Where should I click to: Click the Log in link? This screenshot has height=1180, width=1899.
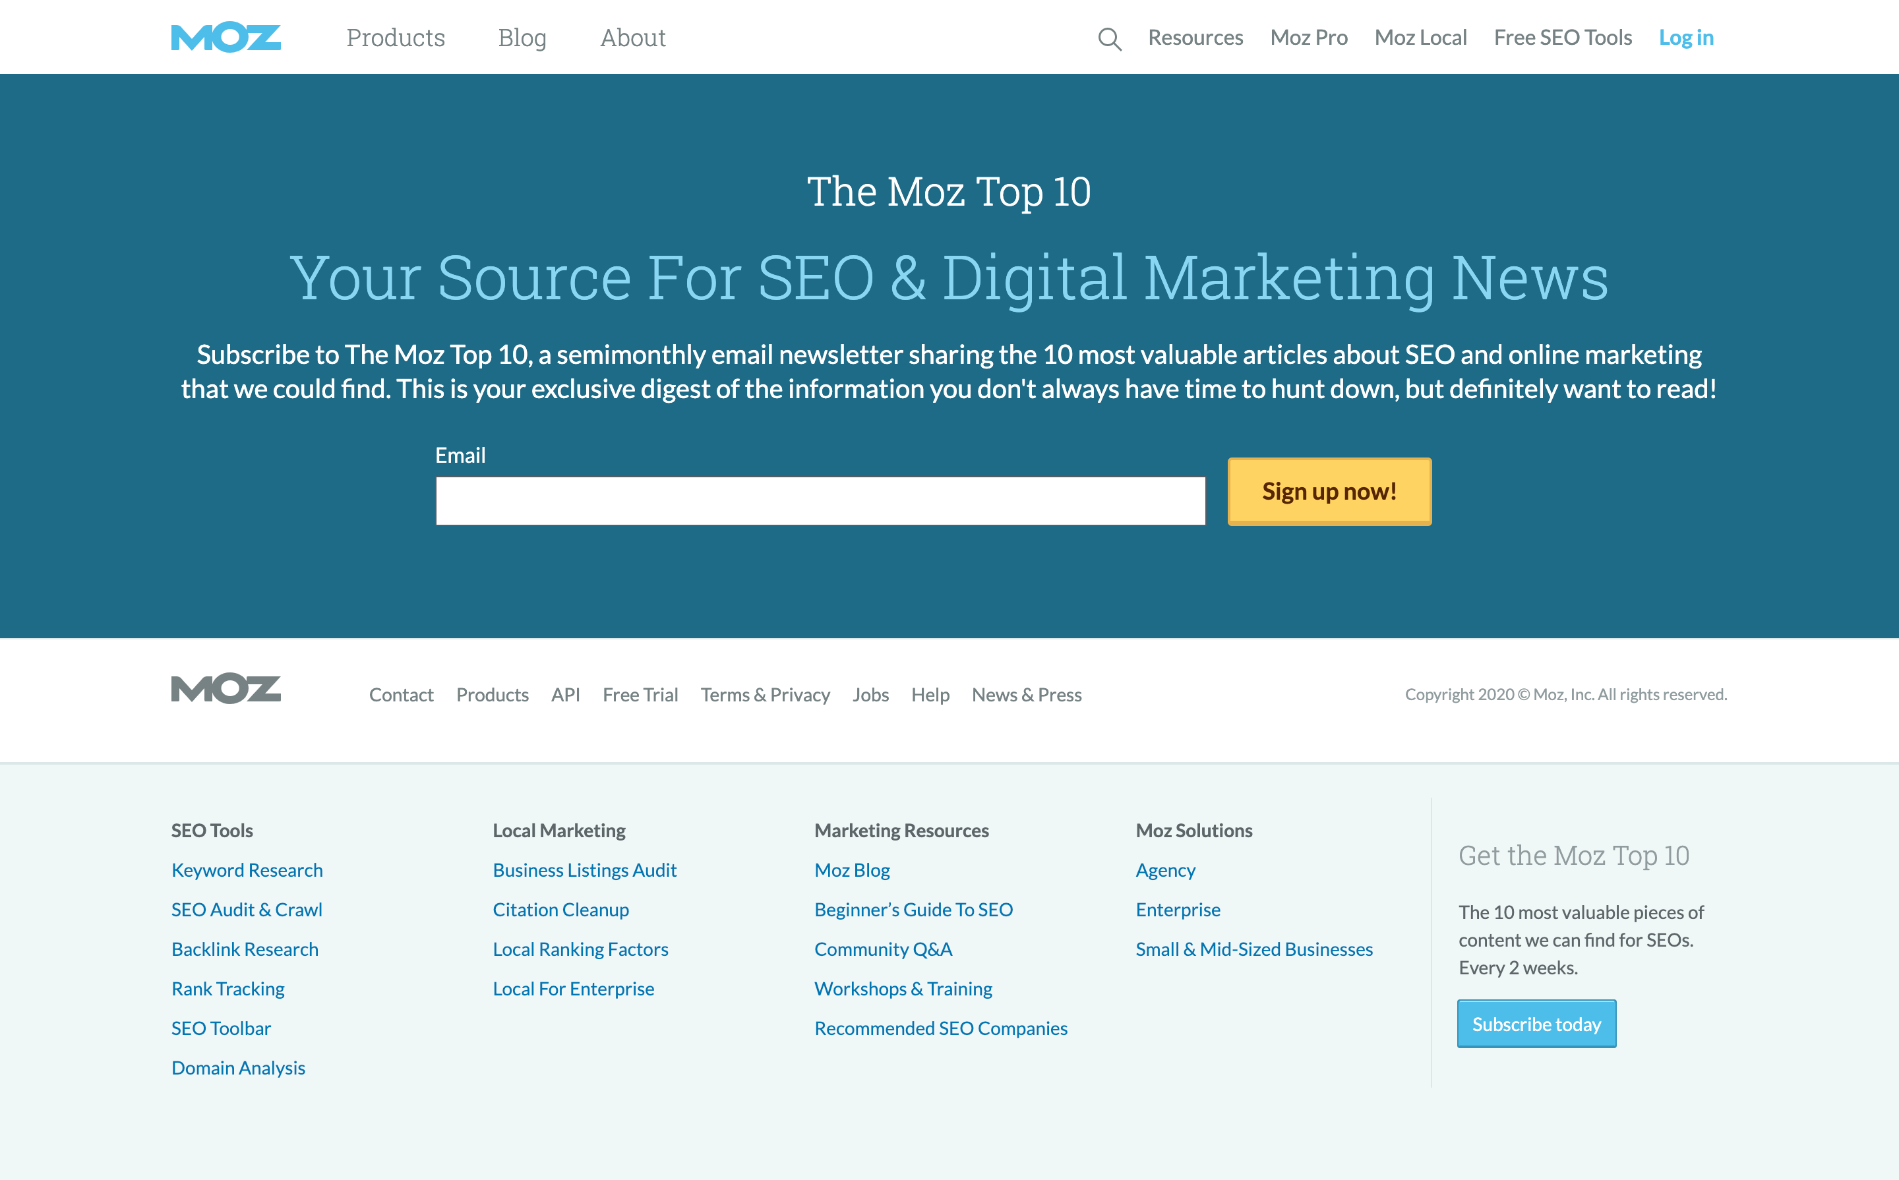click(x=1686, y=38)
